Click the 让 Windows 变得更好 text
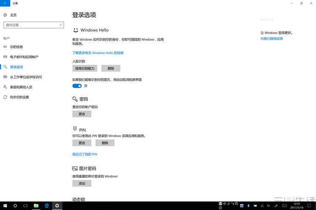316x210 pixels. pyautogui.click(x=276, y=33)
